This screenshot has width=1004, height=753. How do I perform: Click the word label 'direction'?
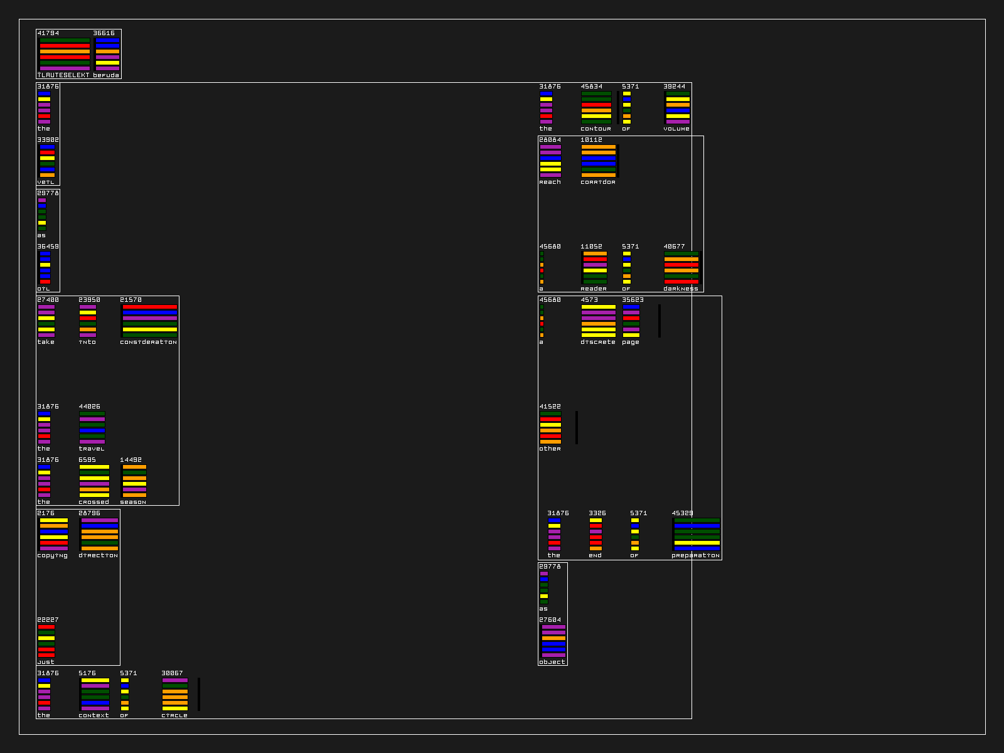[x=98, y=555]
